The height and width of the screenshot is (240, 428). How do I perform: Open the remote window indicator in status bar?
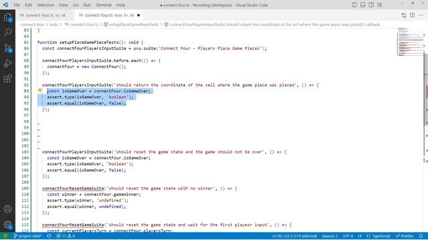[5, 236]
